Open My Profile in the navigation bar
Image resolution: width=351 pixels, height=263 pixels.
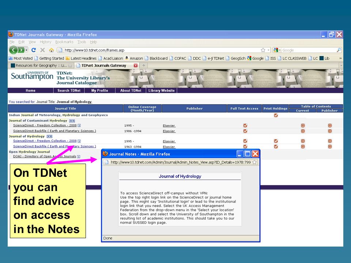[99, 90]
